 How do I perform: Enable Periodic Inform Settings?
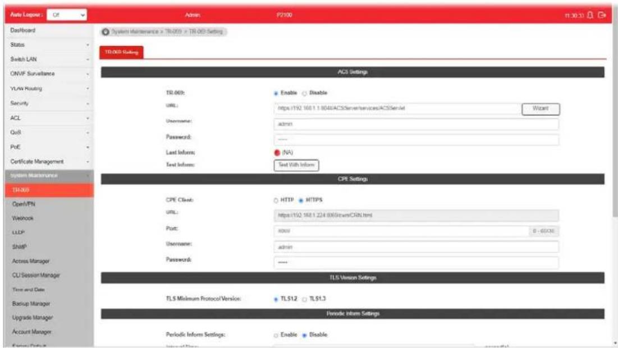coord(276,335)
